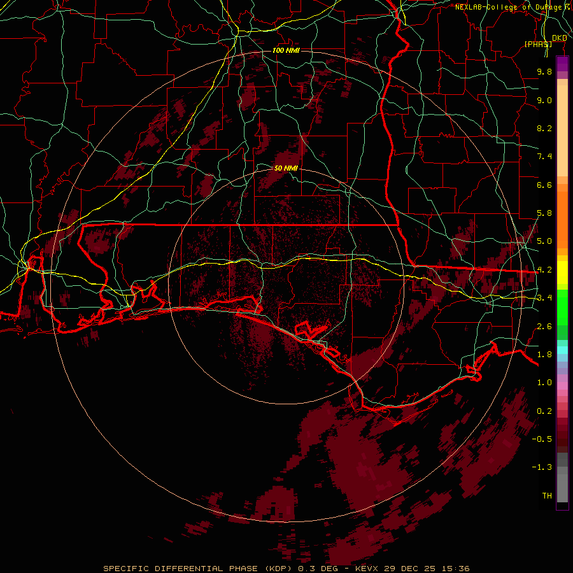Select the 4.2 legend value

pos(544,270)
